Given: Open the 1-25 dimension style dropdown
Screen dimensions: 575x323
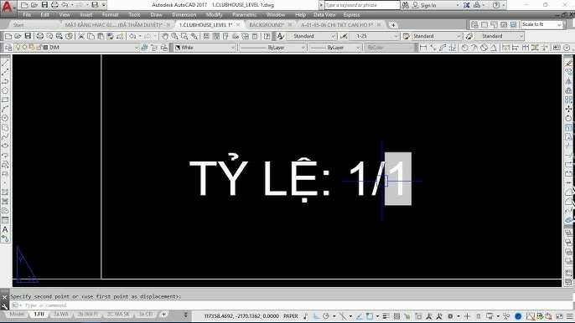Looking at the screenshot, I should [396, 36].
